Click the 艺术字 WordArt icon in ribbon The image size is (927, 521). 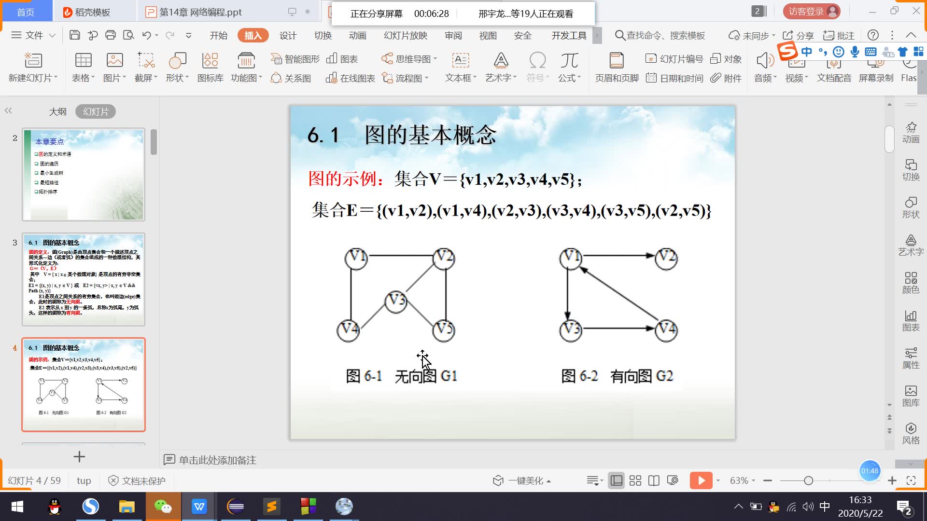(x=501, y=61)
